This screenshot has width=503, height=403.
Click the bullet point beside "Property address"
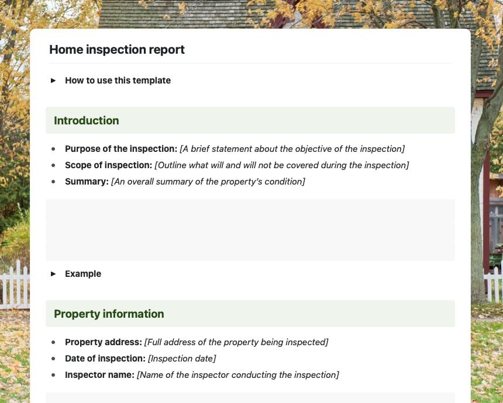[x=55, y=342]
